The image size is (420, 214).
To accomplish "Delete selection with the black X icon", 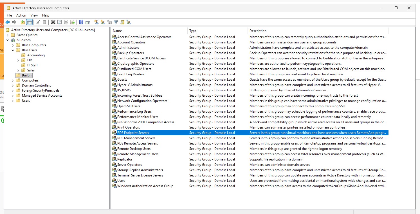I will (x=53, y=22).
